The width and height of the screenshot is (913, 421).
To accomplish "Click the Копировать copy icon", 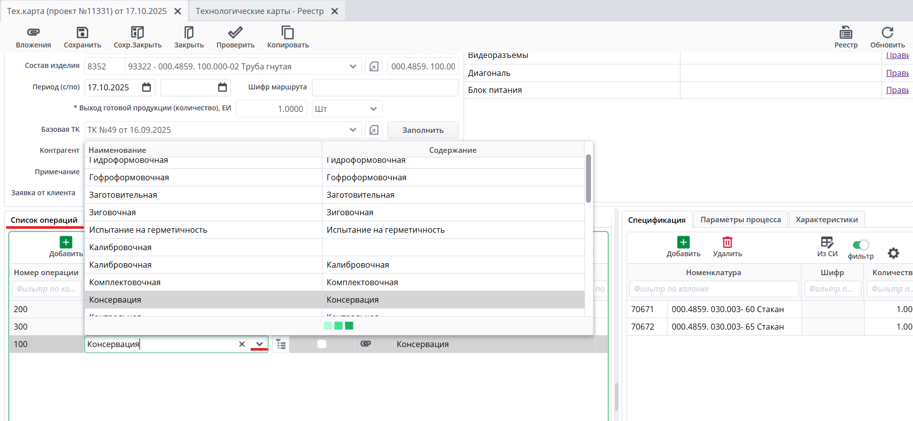I will pos(287,33).
